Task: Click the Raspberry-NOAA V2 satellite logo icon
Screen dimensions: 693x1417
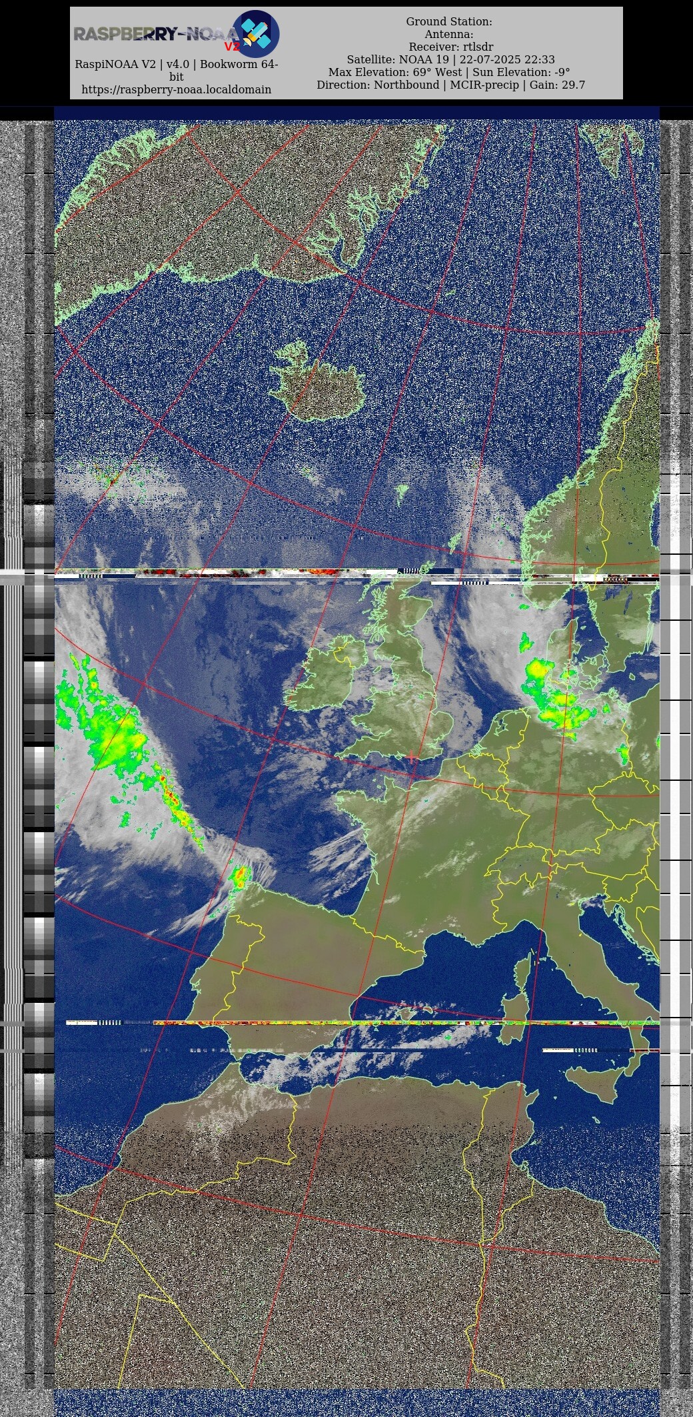Action: (255, 33)
